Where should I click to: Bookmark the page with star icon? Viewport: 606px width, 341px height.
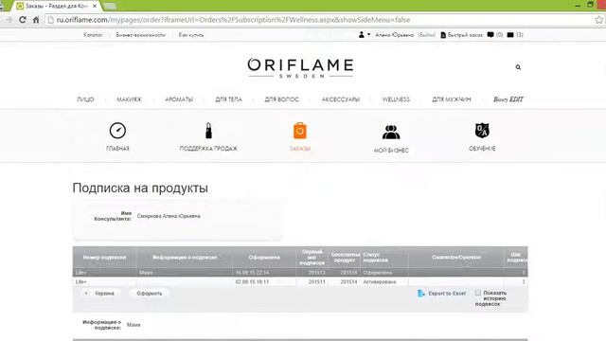(599, 20)
